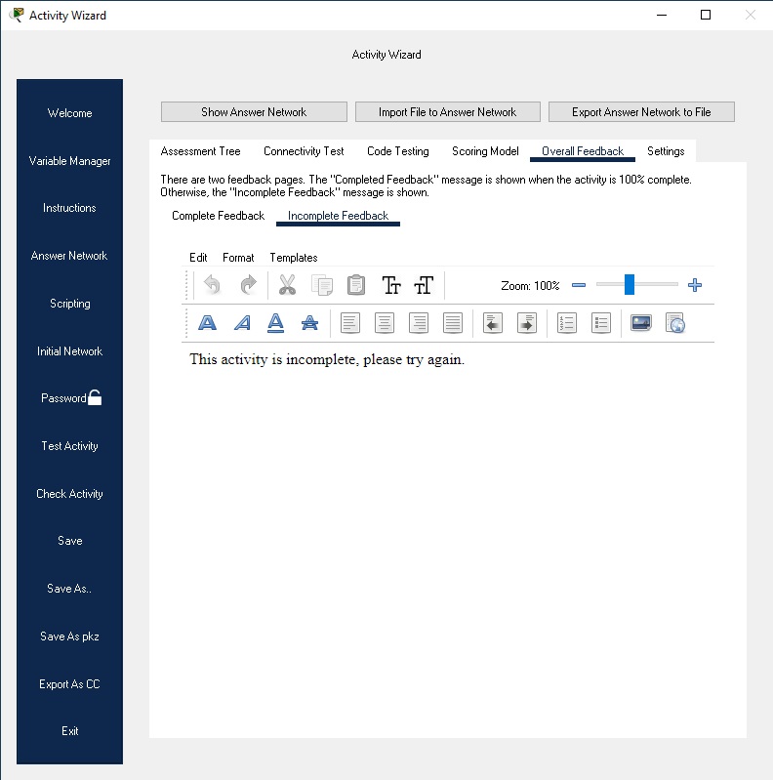The width and height of the screenshot is (773, 780).
Task: Click Save As pkz in the sidebar
Action: point(69,636)
